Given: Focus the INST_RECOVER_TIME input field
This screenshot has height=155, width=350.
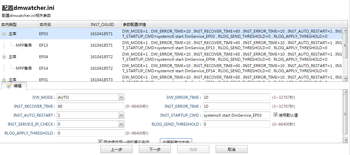Looking at the screenshot, I should 91,106.
